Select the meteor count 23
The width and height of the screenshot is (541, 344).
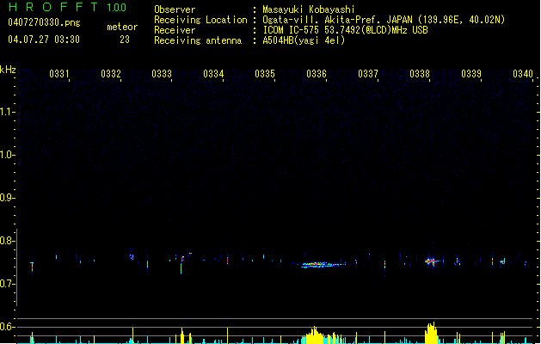pyautogui.click(x=125, y=40)
